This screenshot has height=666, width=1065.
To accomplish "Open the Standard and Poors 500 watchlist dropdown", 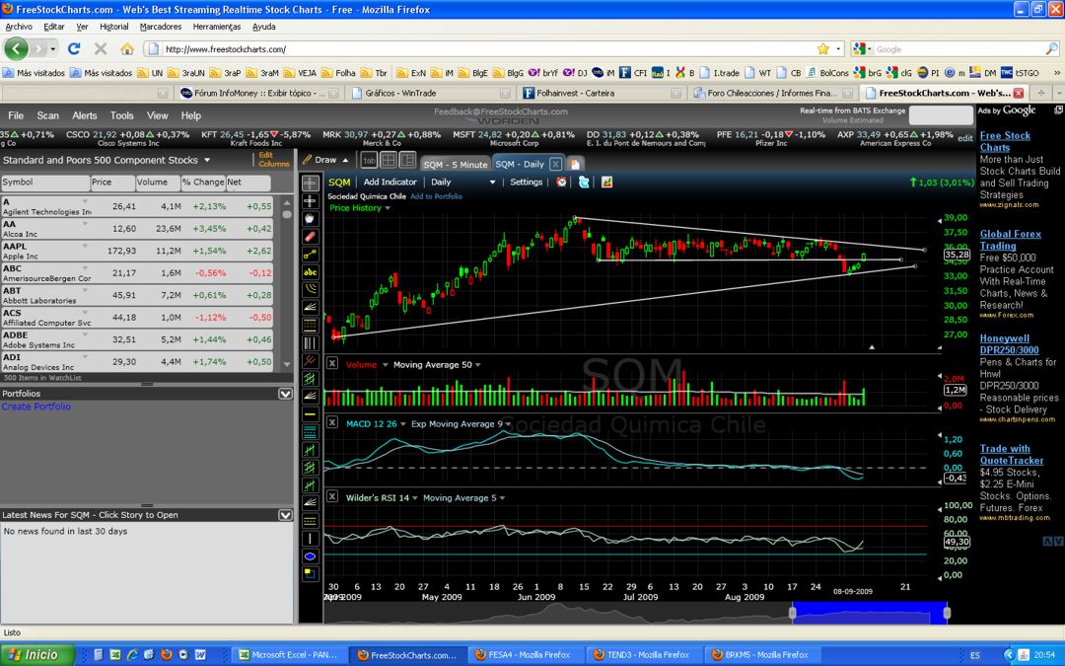I will pyautogui.click(x=207, y=161).
